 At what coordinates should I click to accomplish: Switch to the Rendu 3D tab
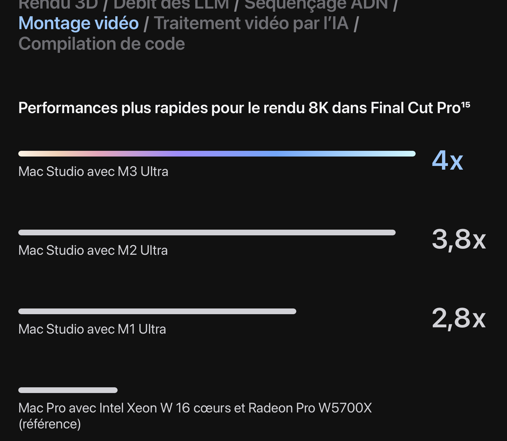point(58,4)
